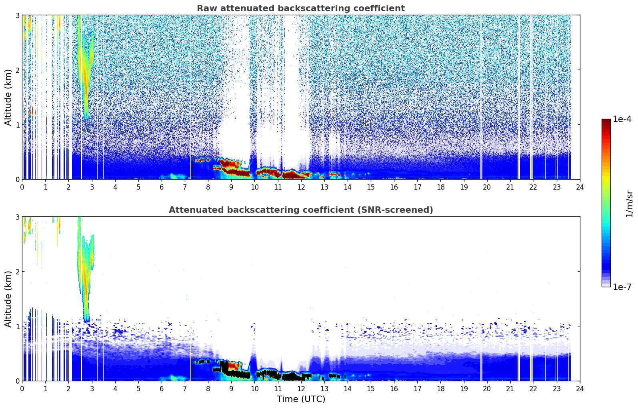Click the 2 km altitude tick of the raw plot

17,70
